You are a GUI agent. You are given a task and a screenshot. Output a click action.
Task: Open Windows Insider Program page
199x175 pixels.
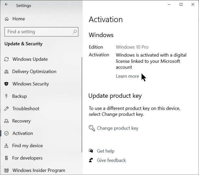tap(39, 170)
